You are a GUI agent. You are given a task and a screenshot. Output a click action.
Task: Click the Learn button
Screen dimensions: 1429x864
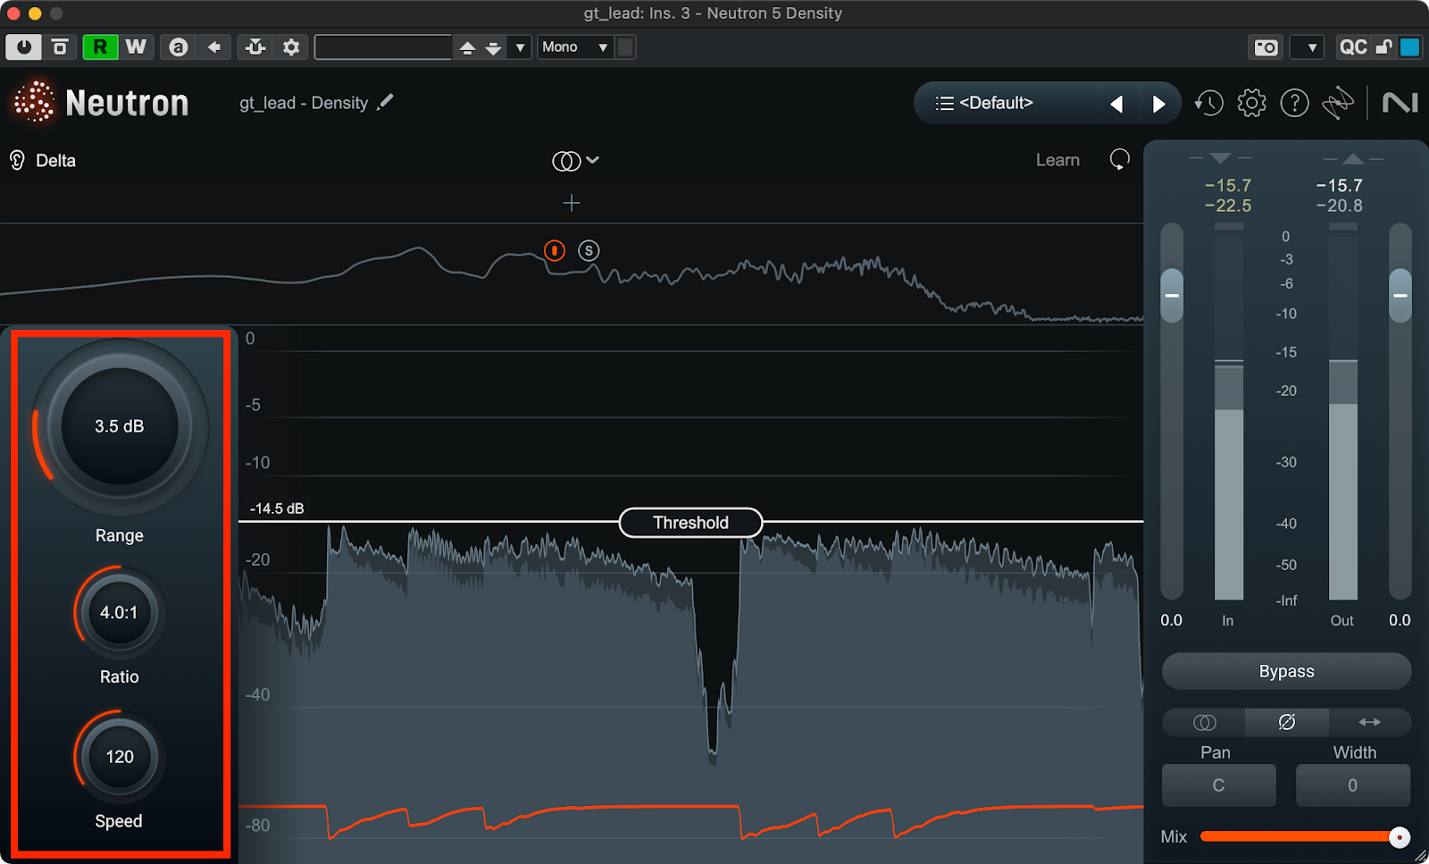coord(1057,161)
